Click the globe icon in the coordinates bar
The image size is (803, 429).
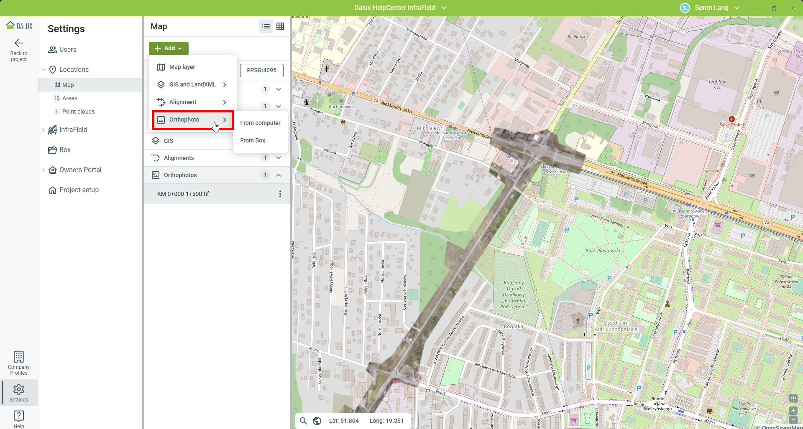(317, 421)
